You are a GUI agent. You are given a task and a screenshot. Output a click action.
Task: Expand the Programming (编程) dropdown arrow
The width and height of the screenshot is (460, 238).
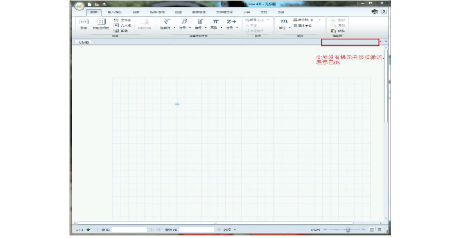[x=206, y=28]
